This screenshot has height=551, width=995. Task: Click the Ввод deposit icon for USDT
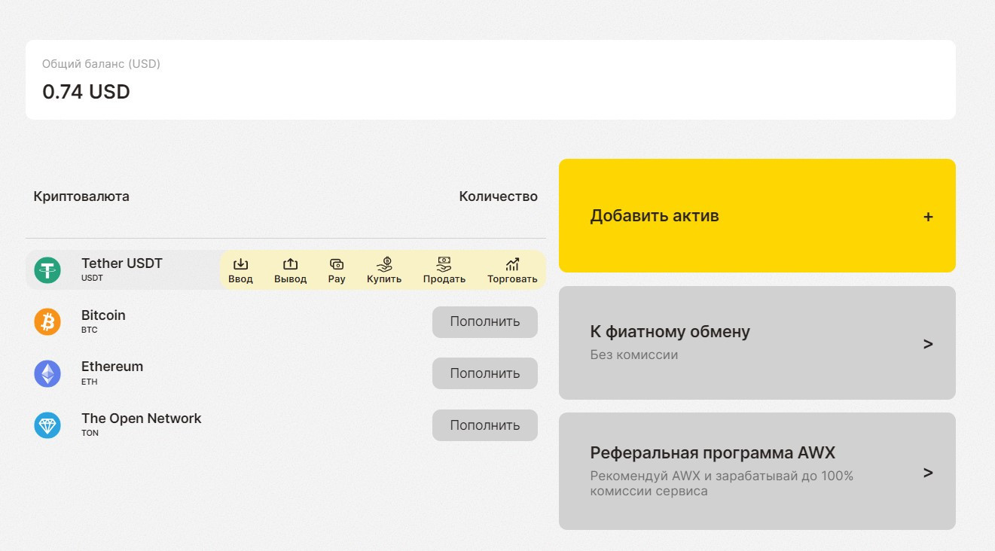240,265
